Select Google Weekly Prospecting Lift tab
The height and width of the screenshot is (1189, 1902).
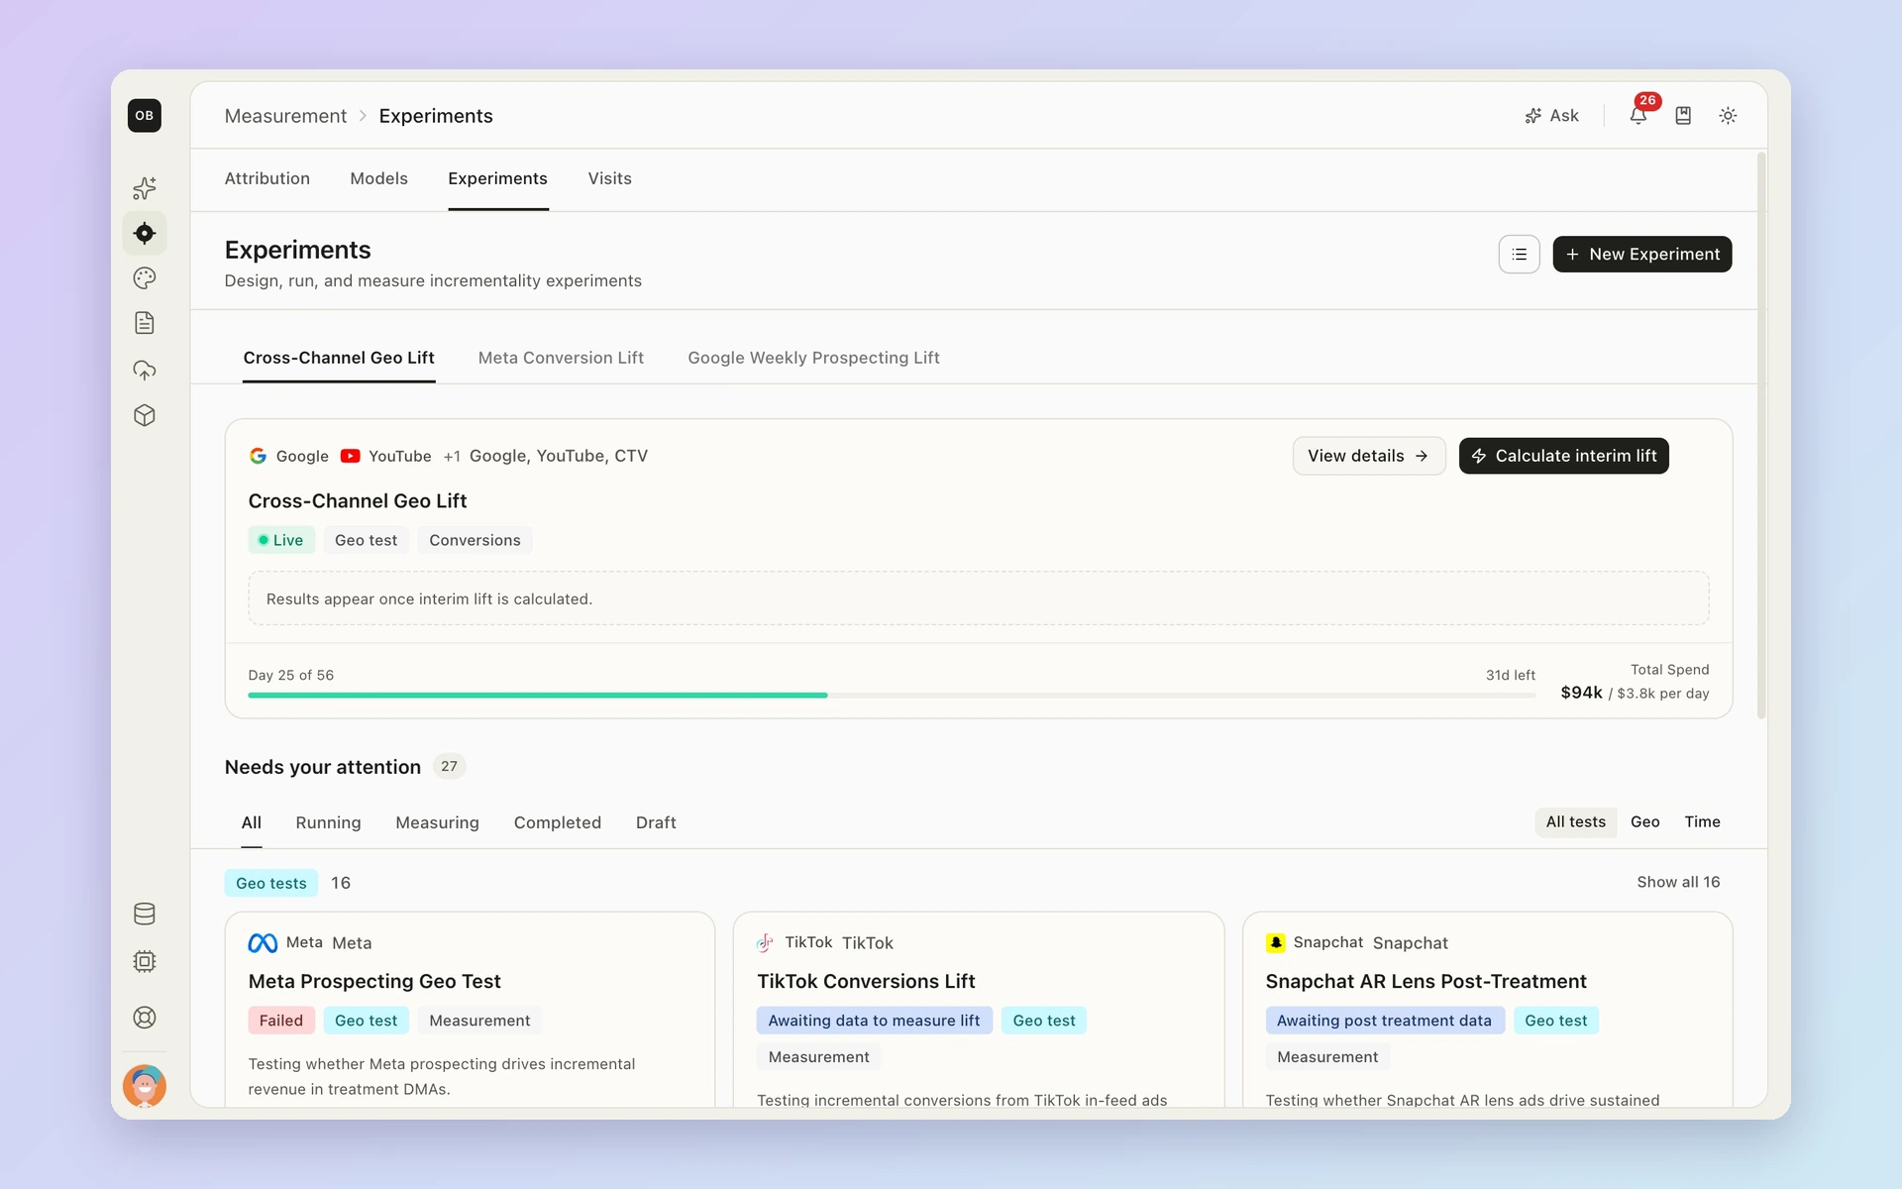point(813,358)
